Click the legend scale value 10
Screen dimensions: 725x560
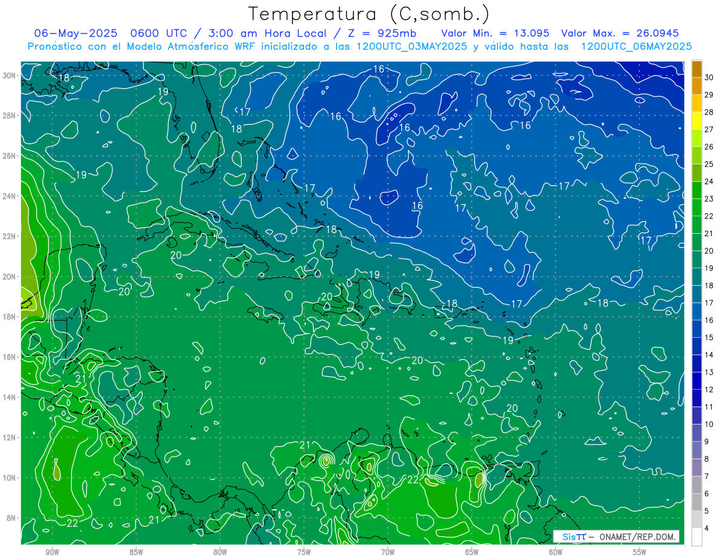(x=709, y=424)
